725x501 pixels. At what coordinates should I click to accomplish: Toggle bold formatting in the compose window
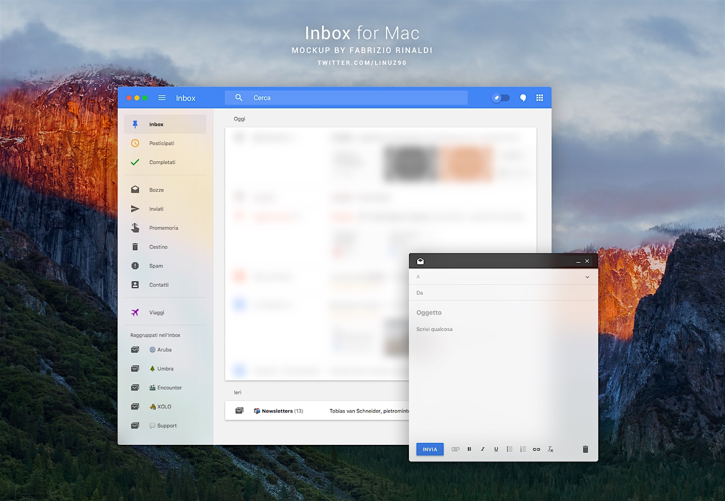(469, 449)
